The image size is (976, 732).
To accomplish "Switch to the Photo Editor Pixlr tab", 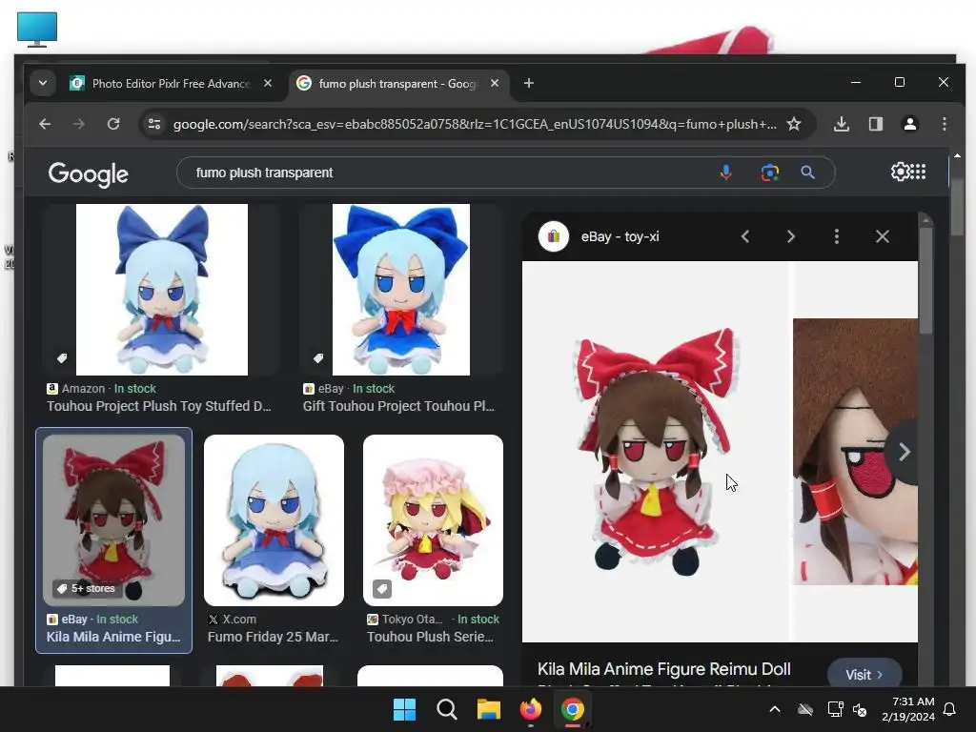I will 171,84.
